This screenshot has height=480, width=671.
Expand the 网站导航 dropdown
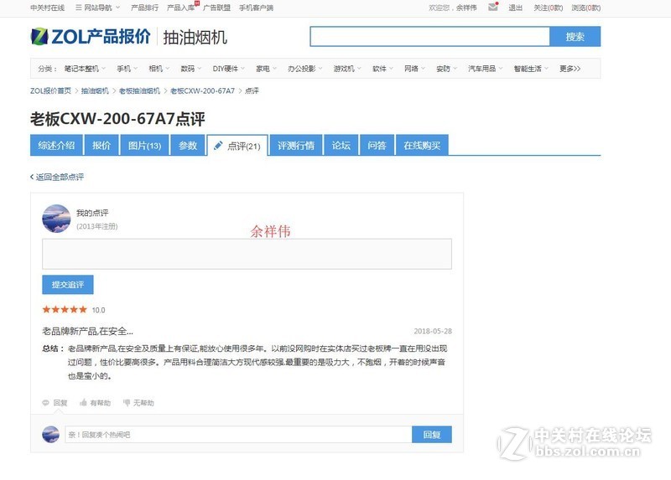click(x=98, y=8)
